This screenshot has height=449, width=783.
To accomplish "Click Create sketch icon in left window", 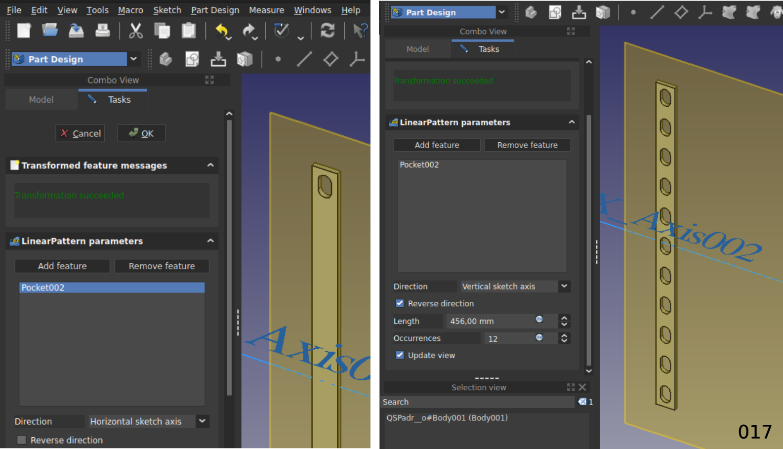I will pos(192,59).
